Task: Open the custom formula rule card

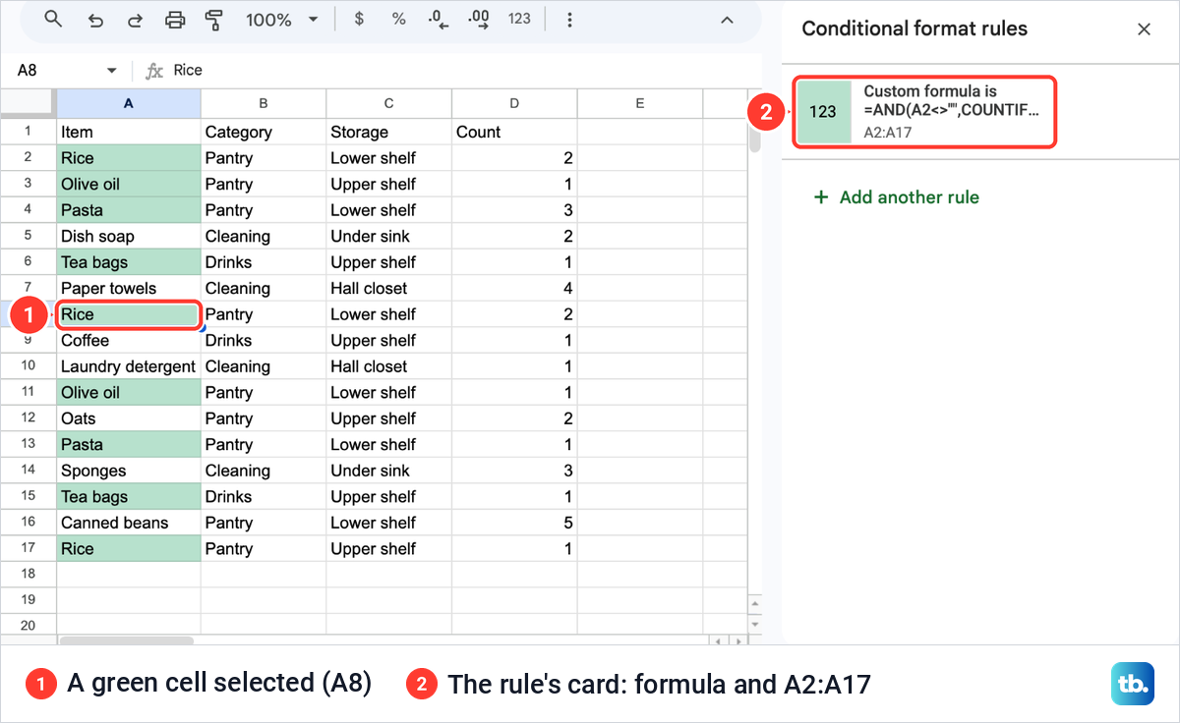Action: click(x=923, y=112)
